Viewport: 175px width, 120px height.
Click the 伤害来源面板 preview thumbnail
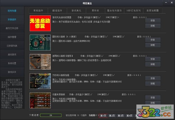[40, 100]
